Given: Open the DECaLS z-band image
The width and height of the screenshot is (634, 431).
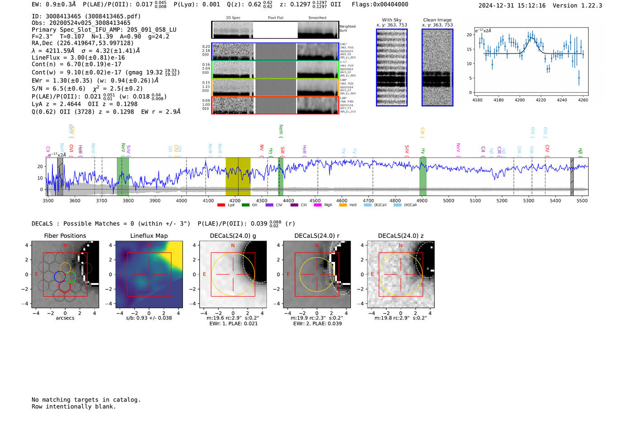Looking at the screenshot, I should click(401, 275).
